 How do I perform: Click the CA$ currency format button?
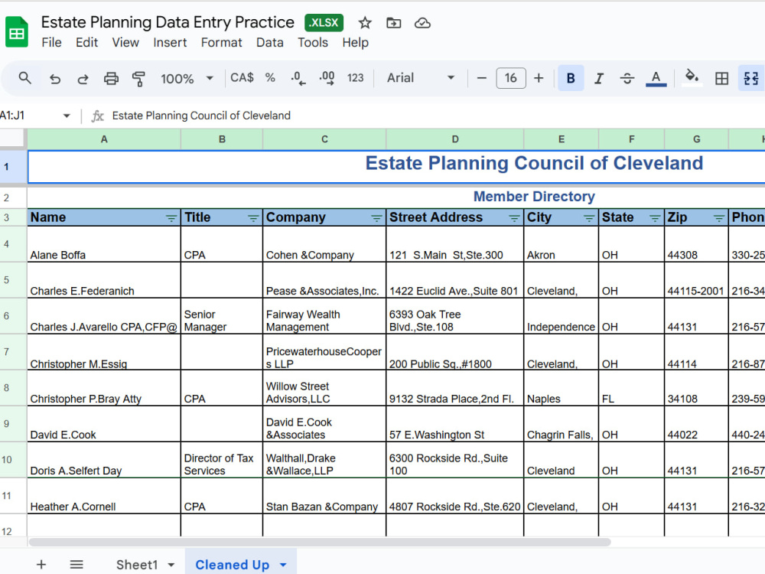click(x=242, y=77)
